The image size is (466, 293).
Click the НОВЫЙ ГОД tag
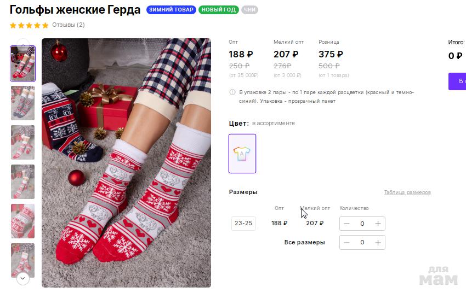tap(219, 10)
